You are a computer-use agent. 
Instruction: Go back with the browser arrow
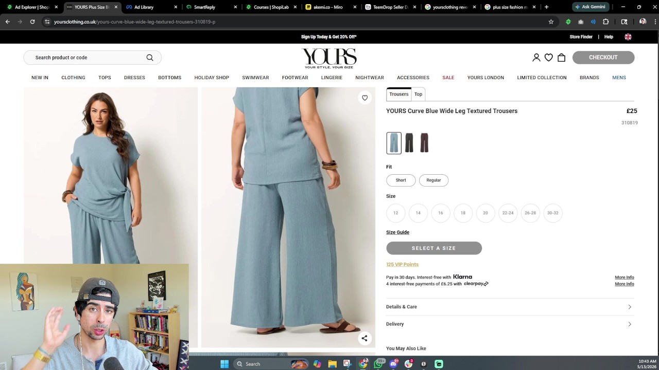coord(8,22)
